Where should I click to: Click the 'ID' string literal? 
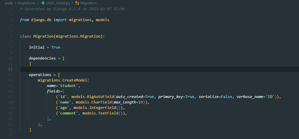click(270, 97)
